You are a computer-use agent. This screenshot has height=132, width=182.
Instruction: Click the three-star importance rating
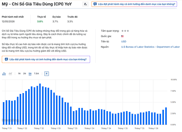[125, 31]
